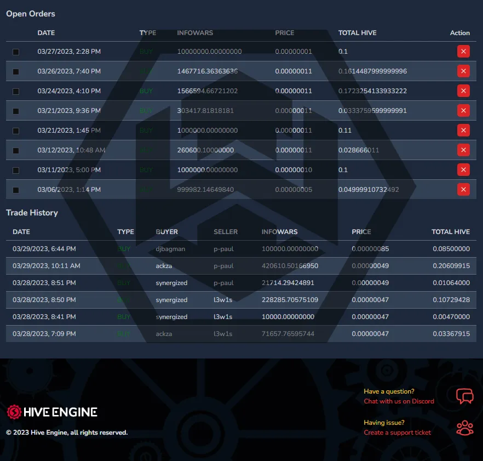
Task: Tick checkbox for 03/27/2023, 2:28 PM order
Action: (16, 52)
